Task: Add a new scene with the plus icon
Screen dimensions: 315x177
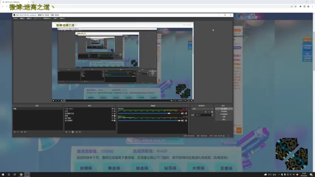Action: (x=15, y=132)
